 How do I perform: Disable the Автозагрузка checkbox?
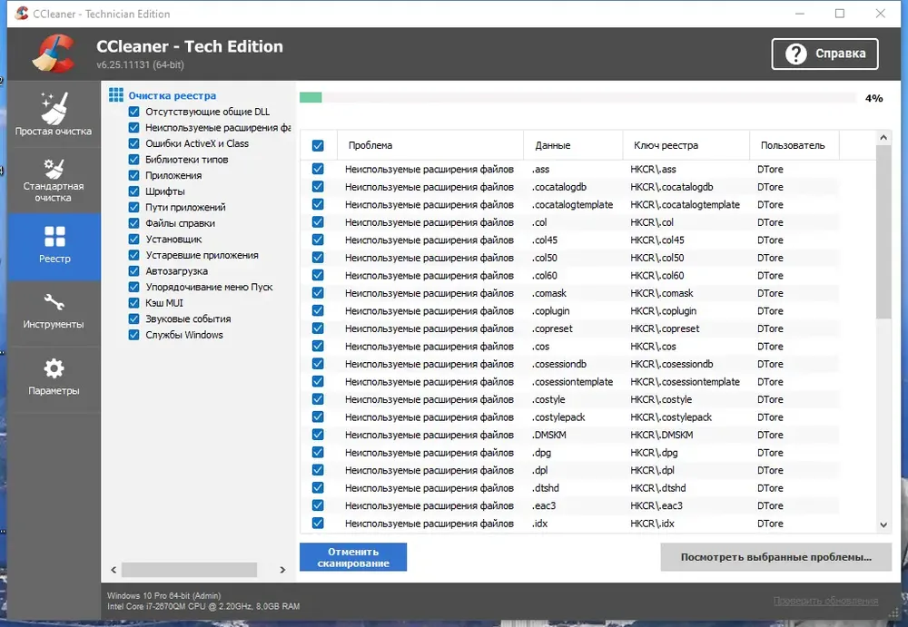point(133,271)
